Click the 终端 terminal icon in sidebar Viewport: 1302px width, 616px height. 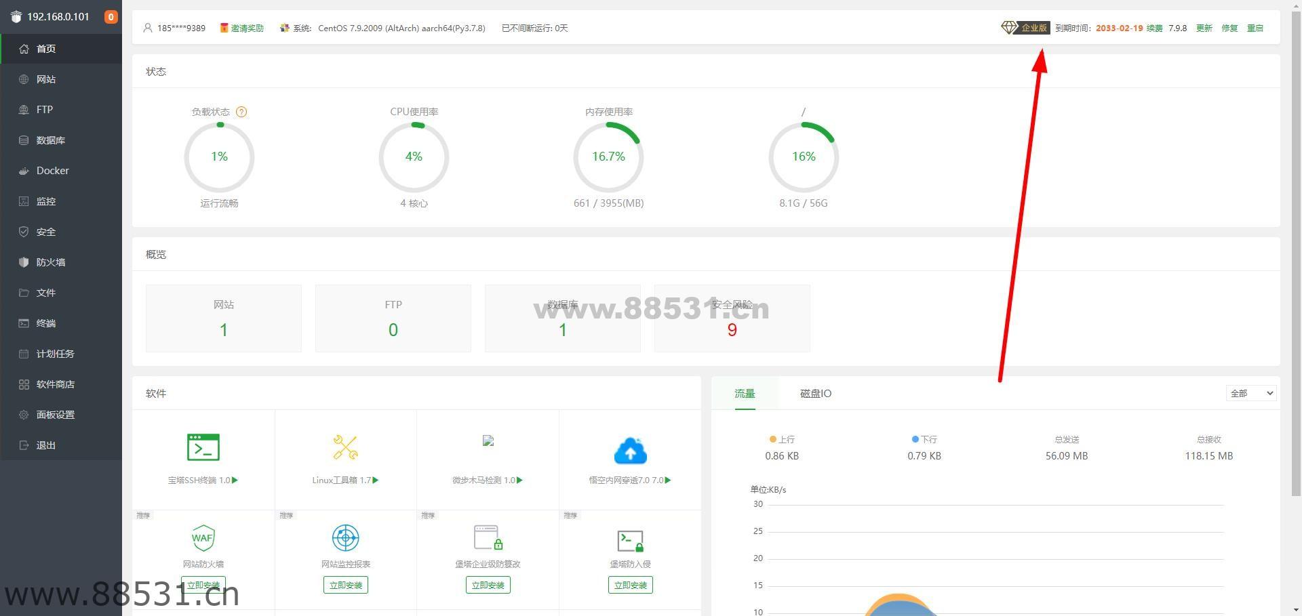[24, 323]
